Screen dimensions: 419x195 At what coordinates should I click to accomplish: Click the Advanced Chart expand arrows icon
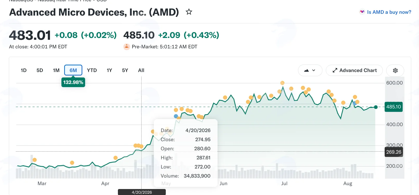pos(335,70)
